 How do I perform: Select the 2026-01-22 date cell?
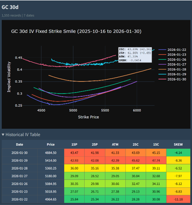point(20,199)
